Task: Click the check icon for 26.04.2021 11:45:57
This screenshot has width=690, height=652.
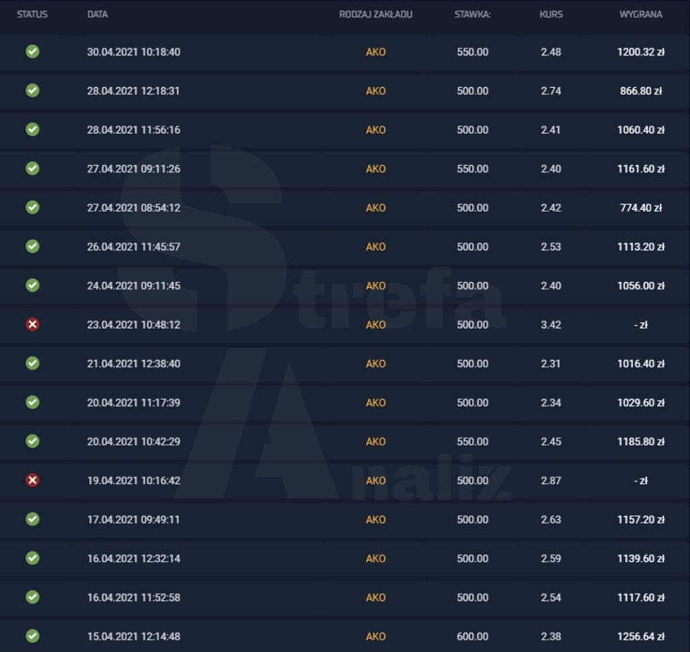Action: pos(32,247)
